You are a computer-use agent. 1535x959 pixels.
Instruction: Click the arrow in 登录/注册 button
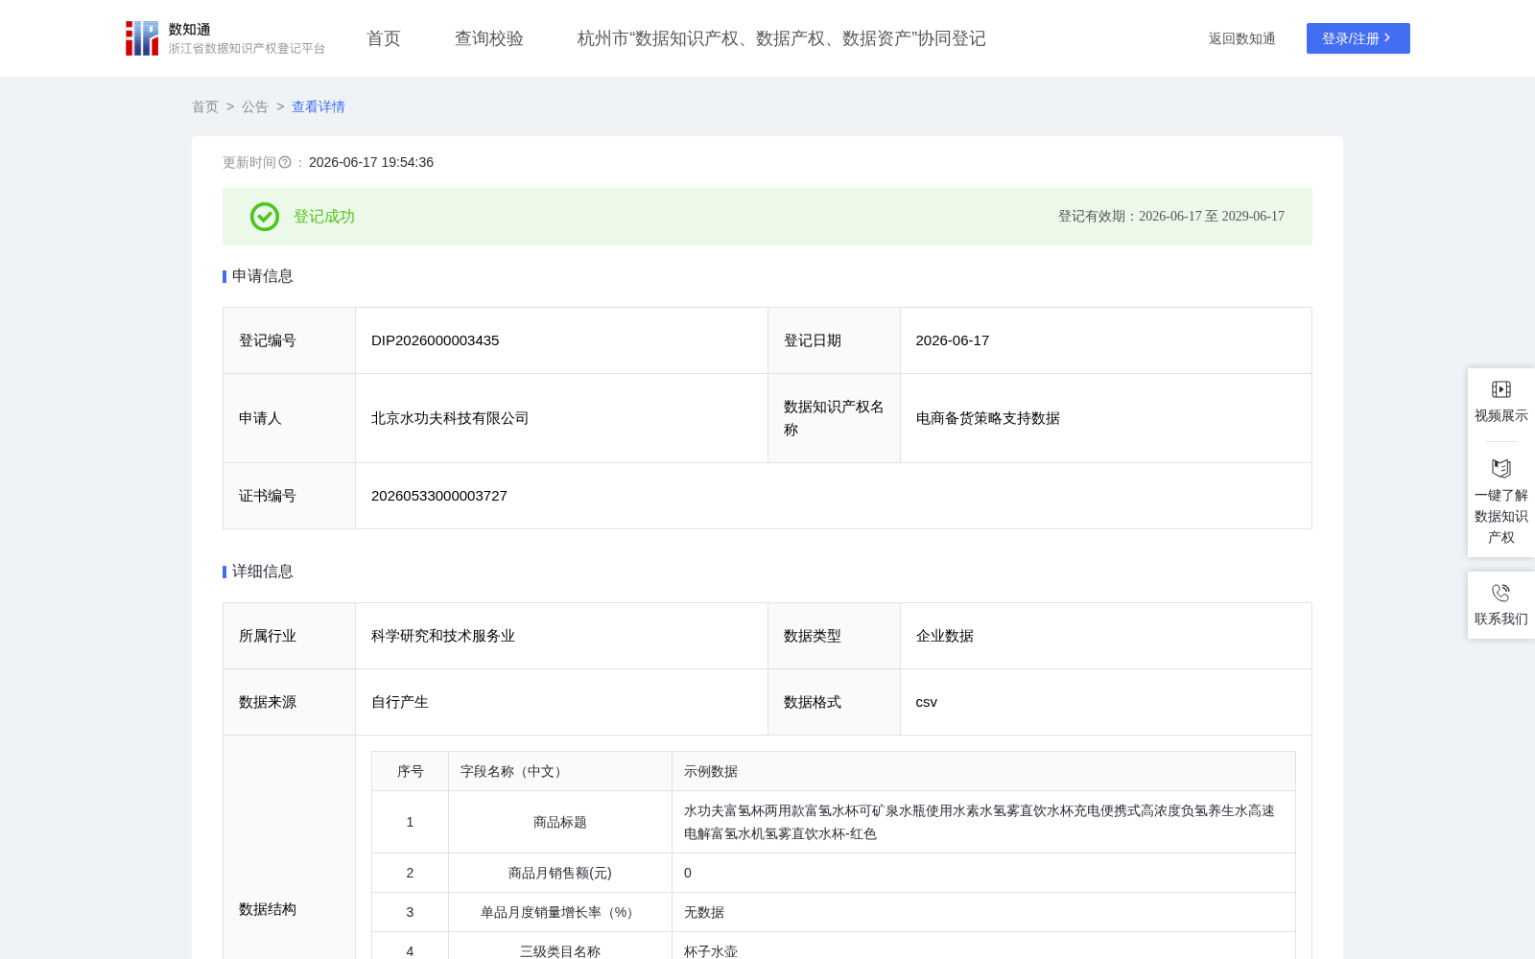(1387, 38)
